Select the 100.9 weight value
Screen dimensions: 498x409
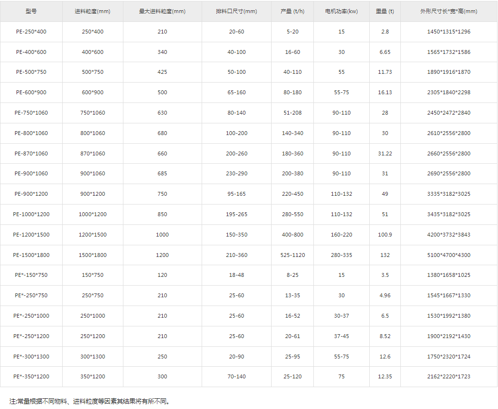click(385, 235)
